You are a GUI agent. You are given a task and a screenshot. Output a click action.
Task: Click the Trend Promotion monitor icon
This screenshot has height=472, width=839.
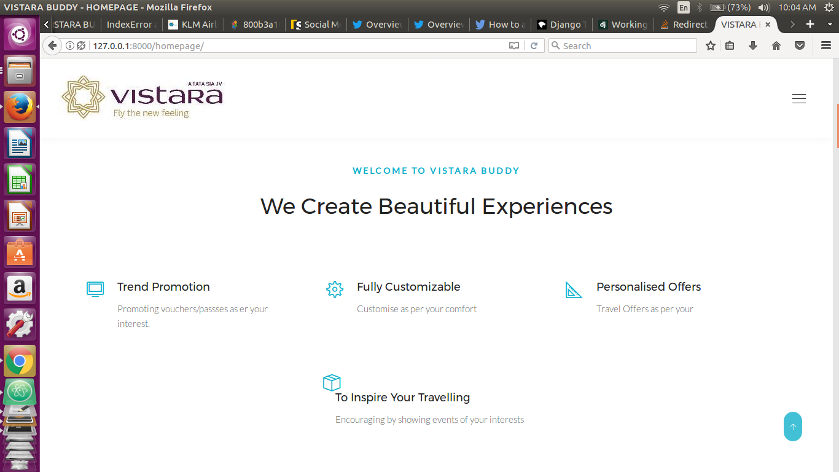[95, 289]
